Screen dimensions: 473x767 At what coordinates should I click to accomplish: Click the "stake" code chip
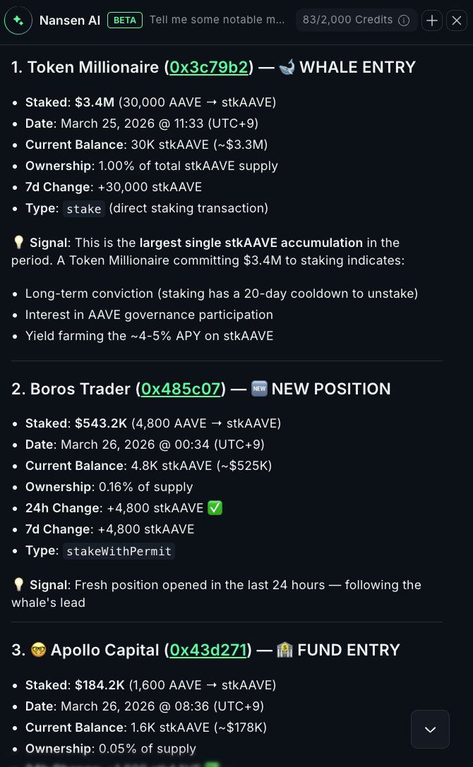pyautogui.click(x=84, y=209)
